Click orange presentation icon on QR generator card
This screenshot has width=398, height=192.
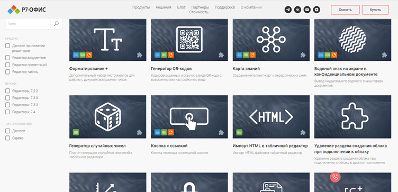[x=171, y=55]
